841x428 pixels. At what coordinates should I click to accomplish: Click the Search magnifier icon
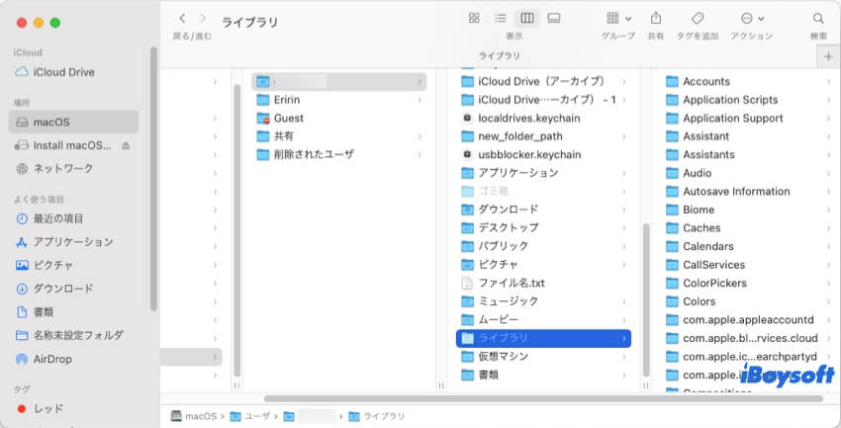[818, 18]
